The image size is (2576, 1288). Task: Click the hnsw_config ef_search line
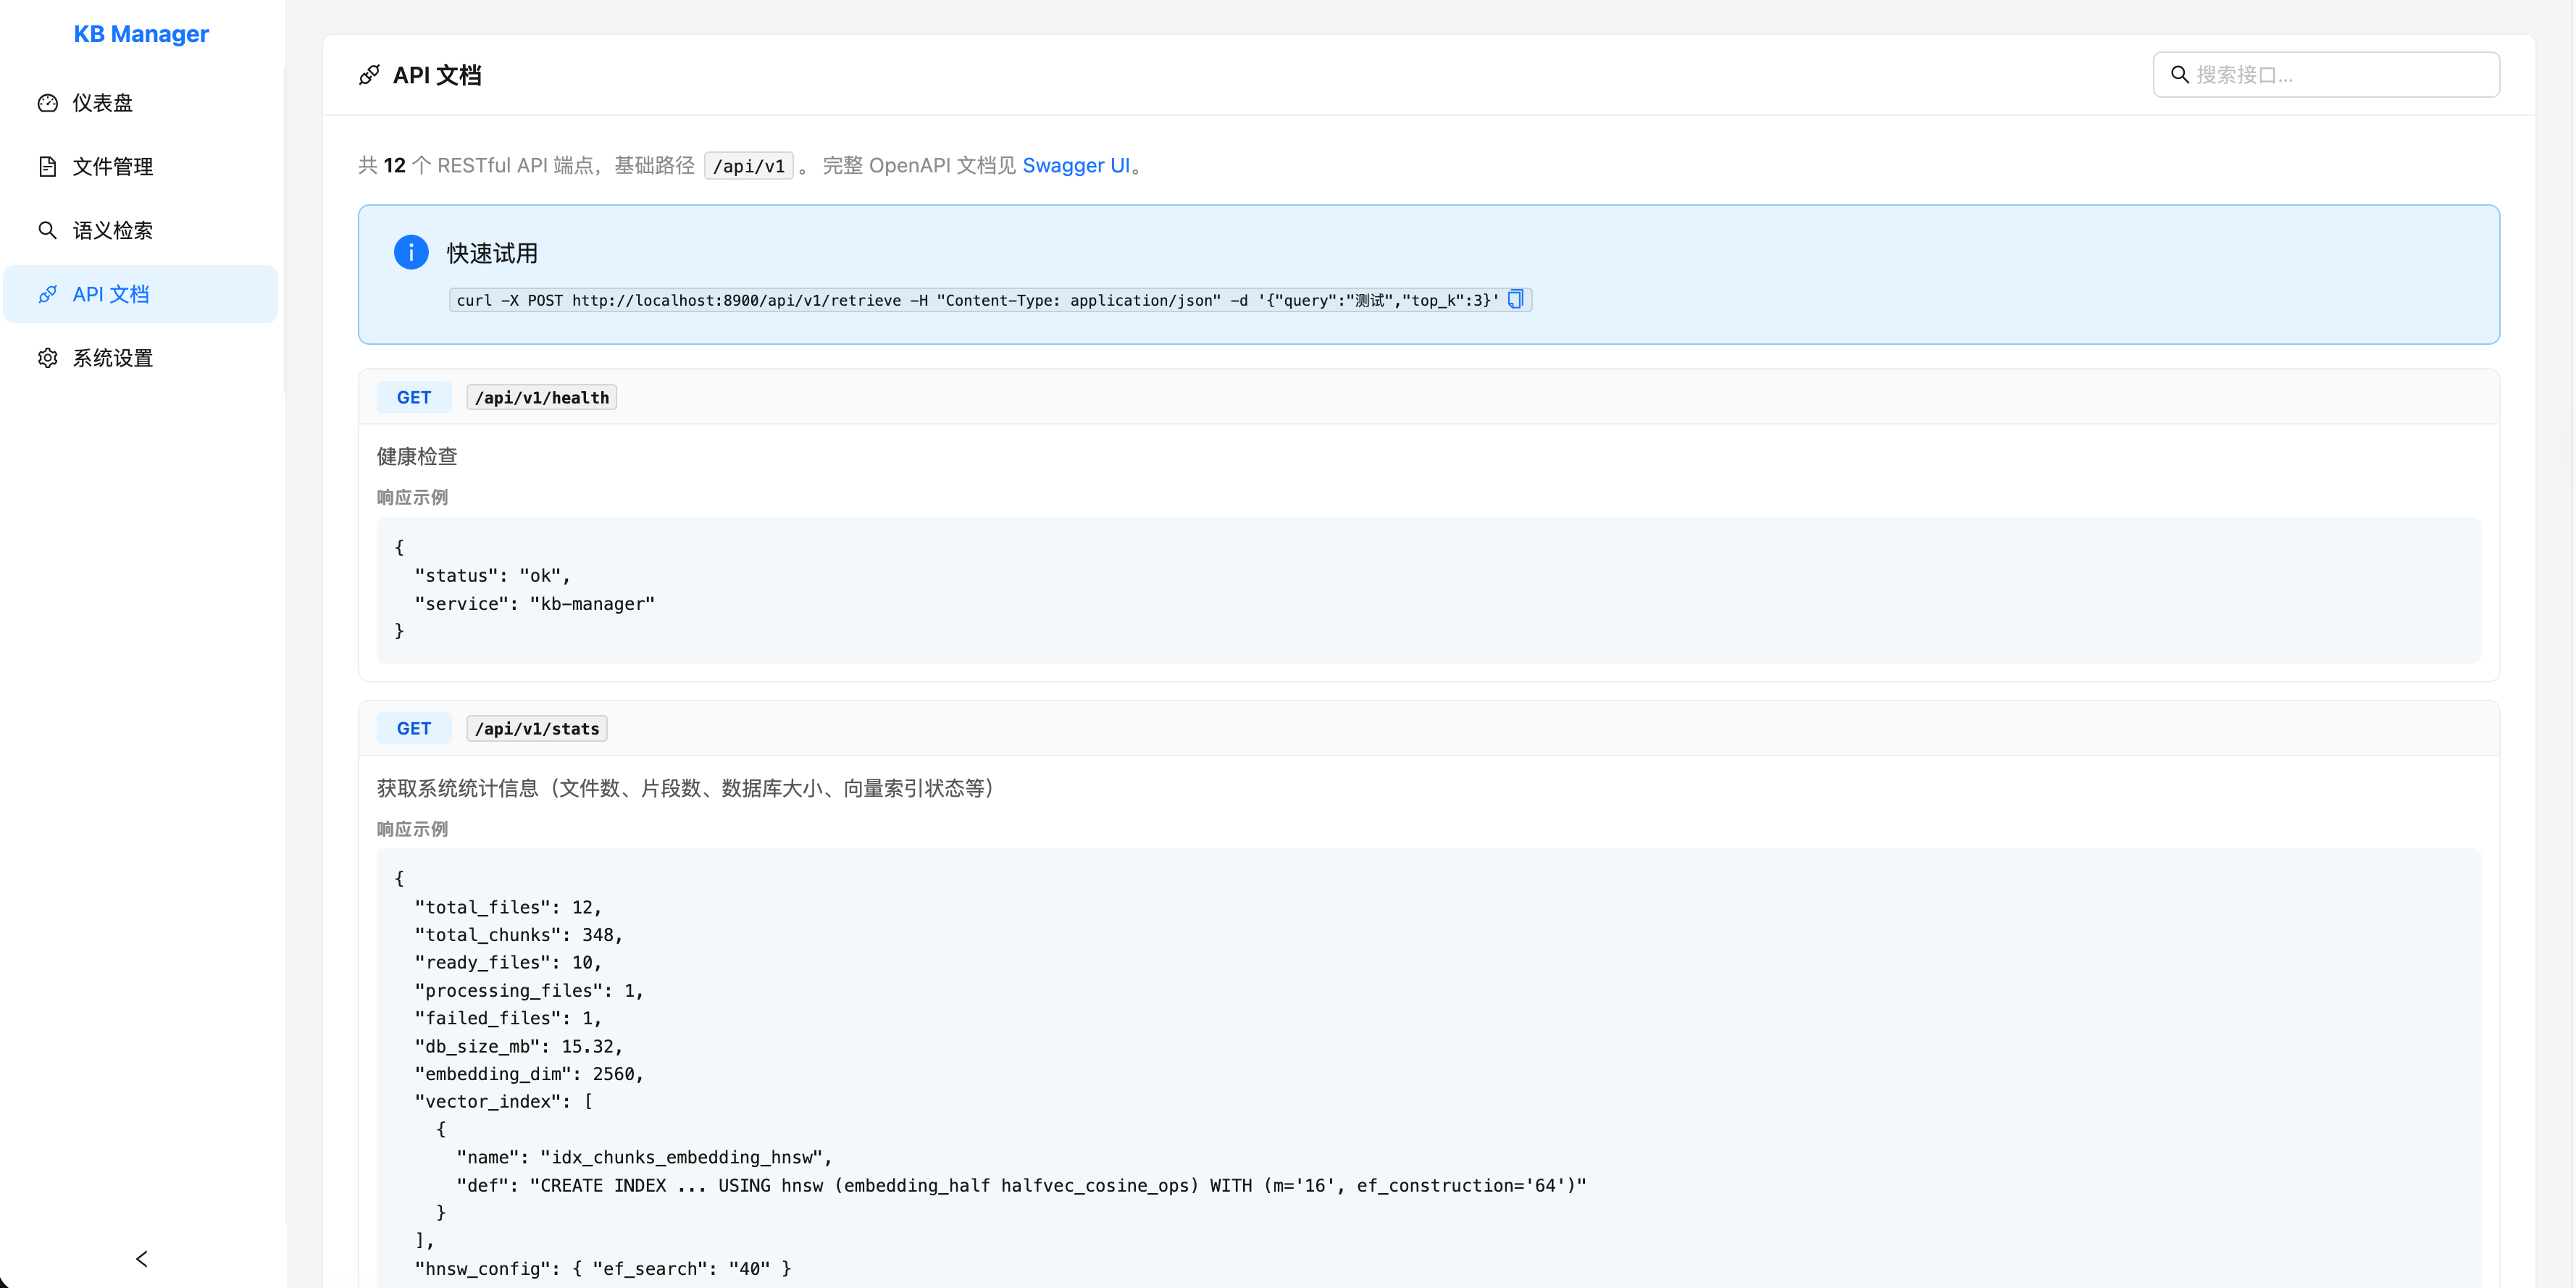(x=603, y=1269)
